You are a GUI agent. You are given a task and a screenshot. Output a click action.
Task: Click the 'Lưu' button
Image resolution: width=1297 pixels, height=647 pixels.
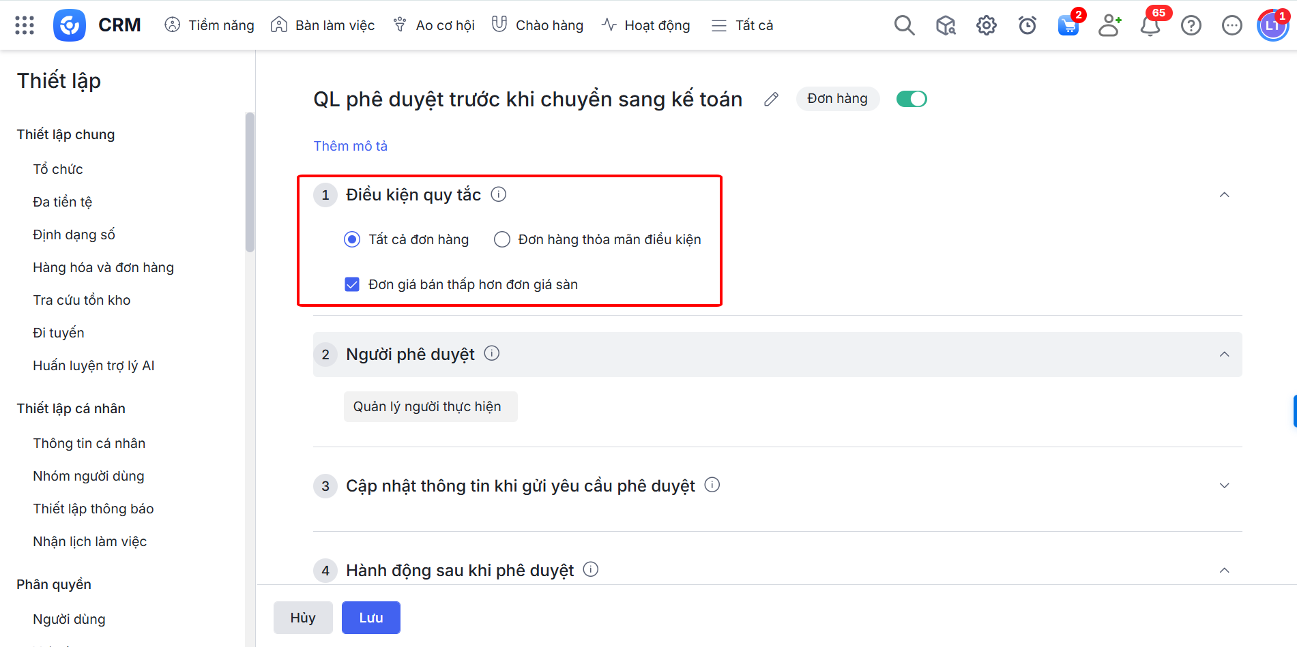[370, 618]
